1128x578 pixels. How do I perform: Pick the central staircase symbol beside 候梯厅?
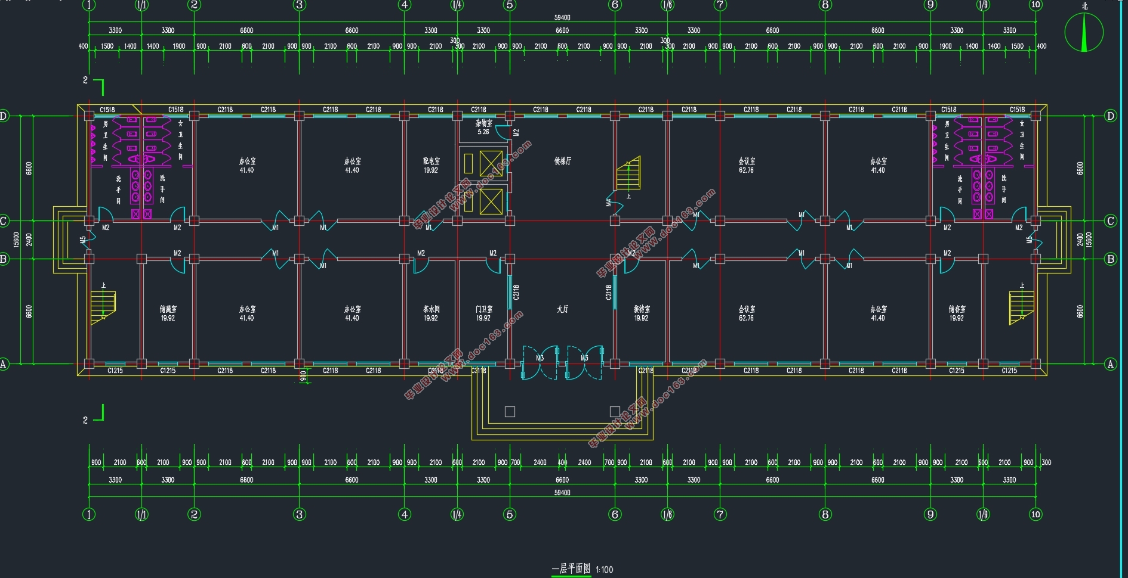628,173
